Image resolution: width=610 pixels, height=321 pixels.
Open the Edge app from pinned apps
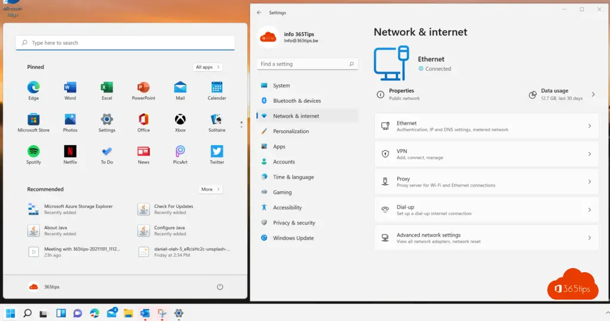point(33,90)
